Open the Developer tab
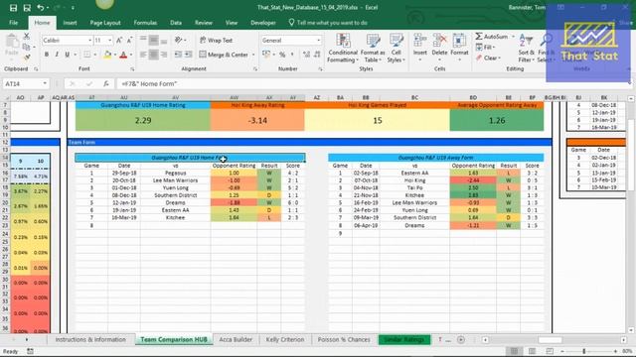The height and width of the screenshot is (357, 636). coord(262,23)
